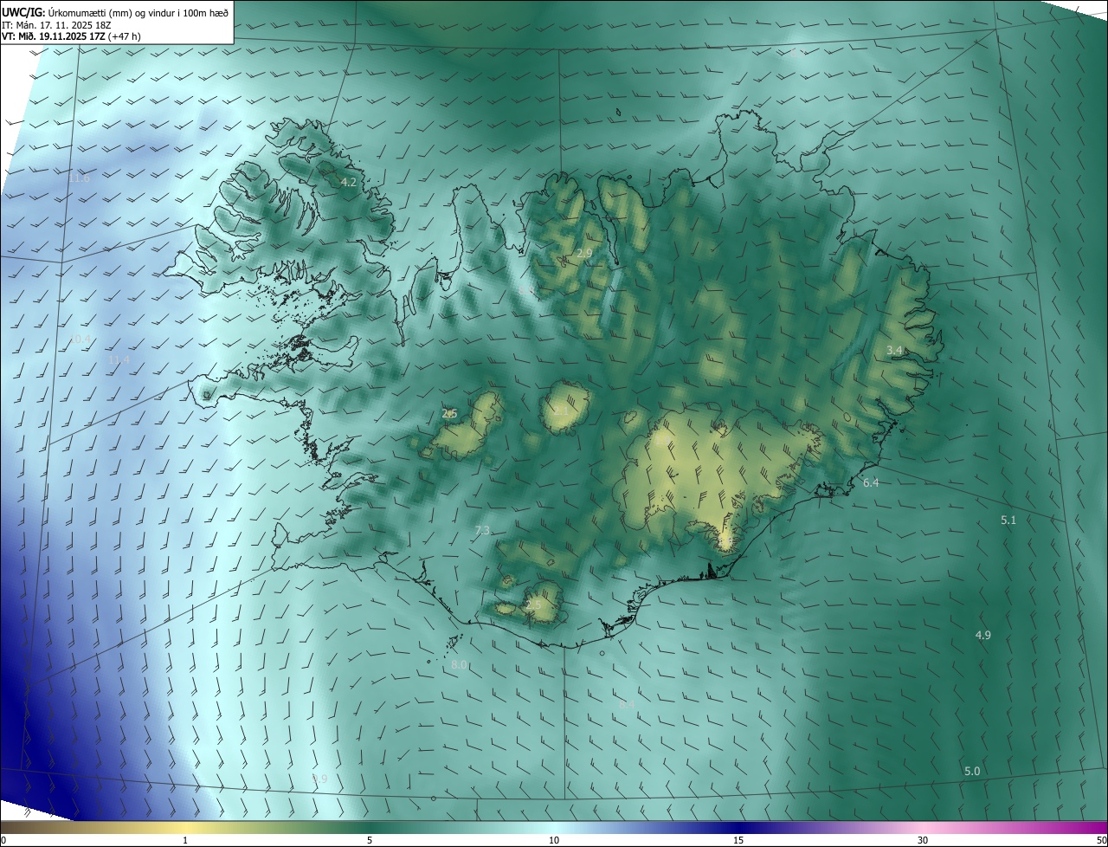Click the 4.9 value in the southeast sea
This screenshot has width=1108, height=847.
(x=983, y=635)
